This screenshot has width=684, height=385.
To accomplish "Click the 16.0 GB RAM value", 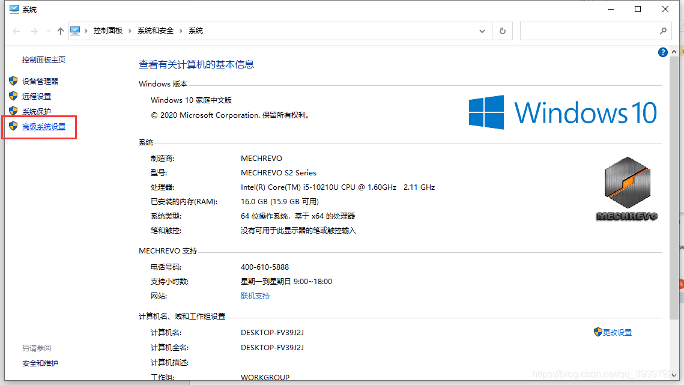I will point(280,202).
